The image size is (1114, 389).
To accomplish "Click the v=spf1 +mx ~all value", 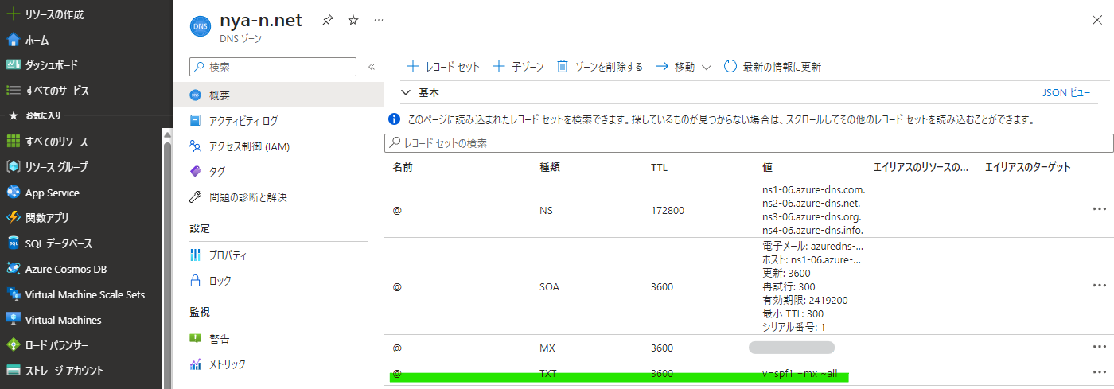I will [x=800, y=373].
